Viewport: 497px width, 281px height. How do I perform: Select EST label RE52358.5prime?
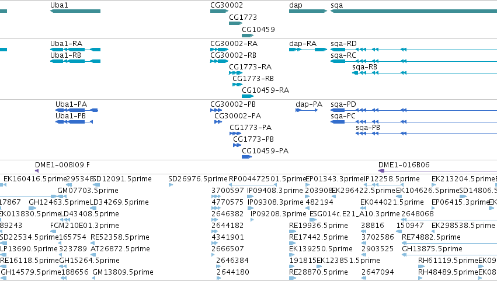(x=120, y=237)
